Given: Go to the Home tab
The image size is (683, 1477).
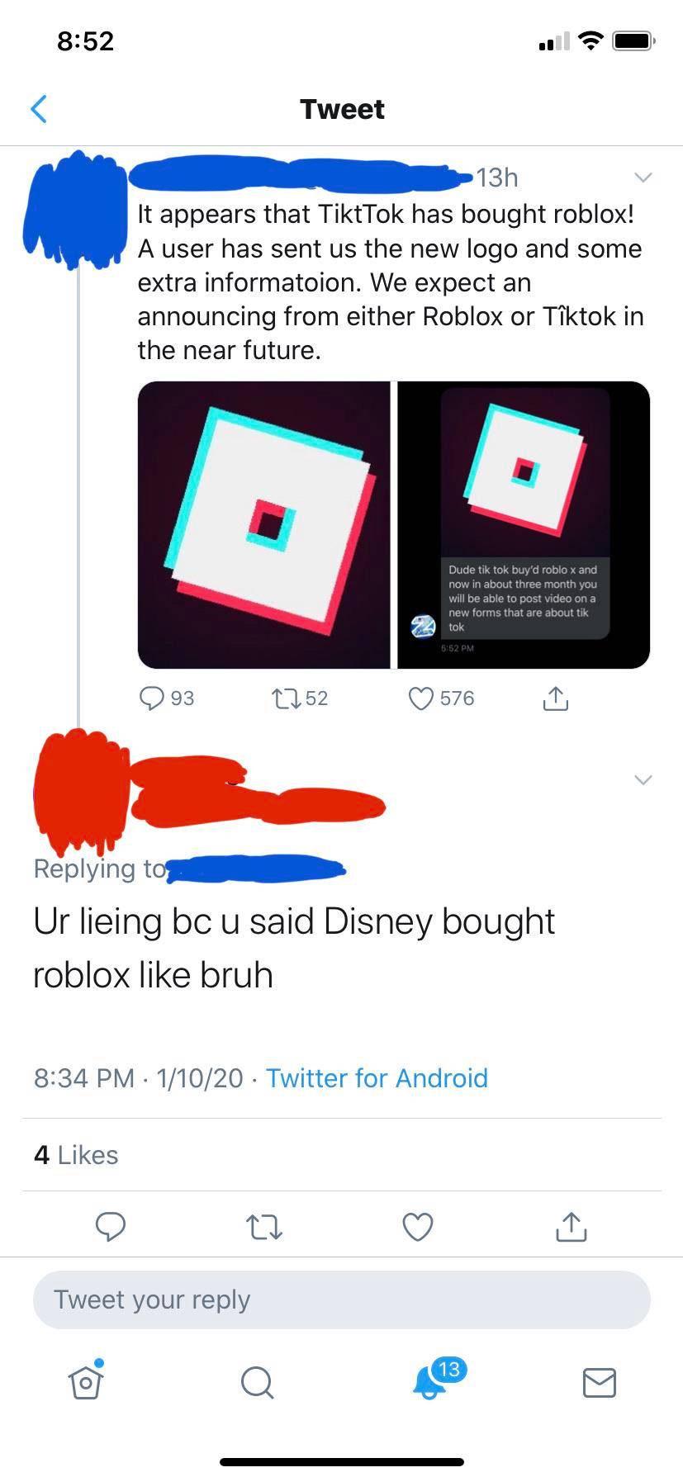Looking at the screenshot, I should coord(86,1381).
